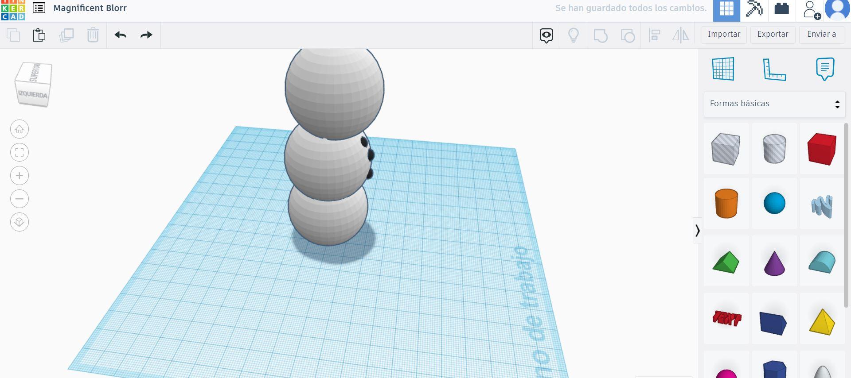The image size is (851, 378).
Task: Open the designs list icon
Action: coord(39,8)
